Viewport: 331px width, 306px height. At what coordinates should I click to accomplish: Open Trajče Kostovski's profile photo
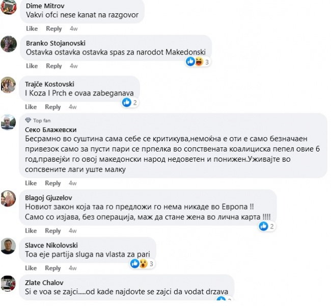tap(9, 85)
